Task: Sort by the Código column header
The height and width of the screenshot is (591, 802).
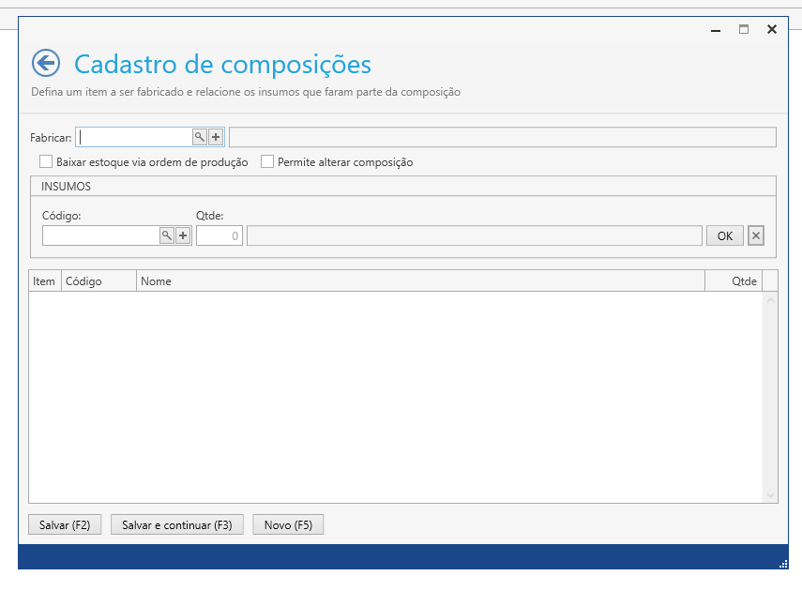Action: [98, 280]
